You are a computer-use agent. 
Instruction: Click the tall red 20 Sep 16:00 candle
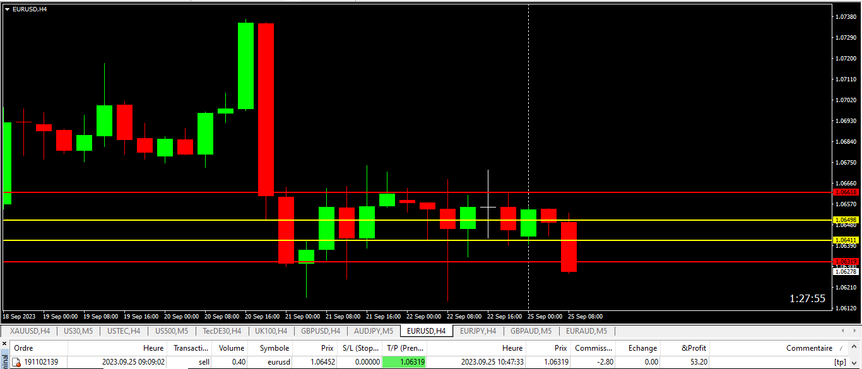[x=266, y=109]
